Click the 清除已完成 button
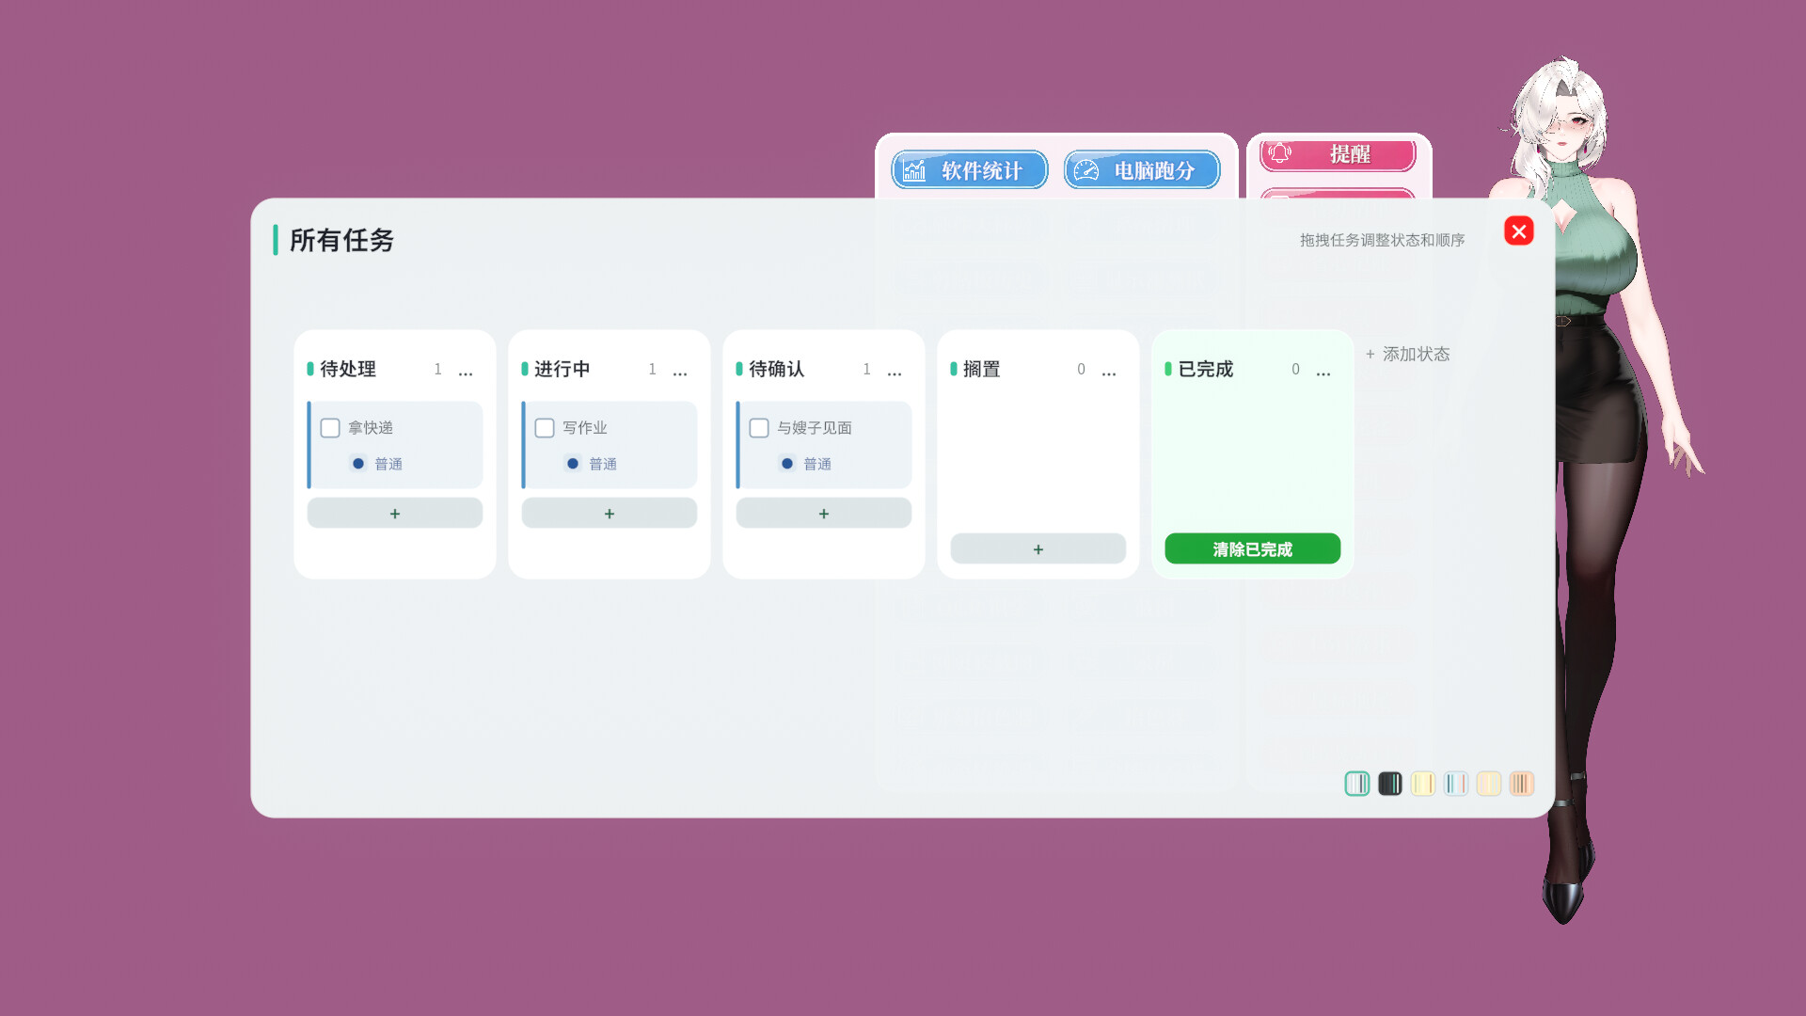 [x=1253, y=549]
